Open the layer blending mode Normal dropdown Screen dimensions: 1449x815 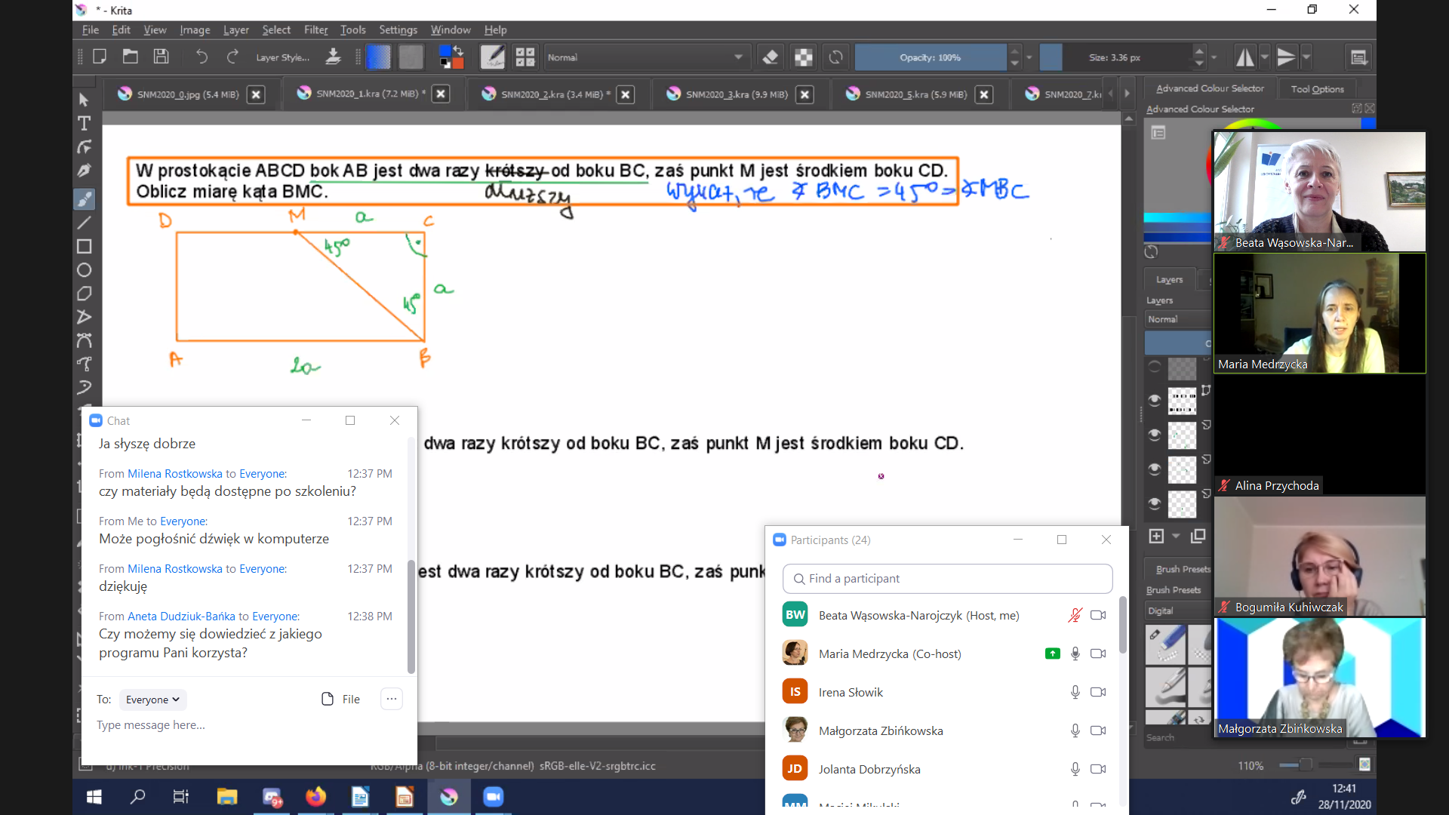(x=1178, y=319)
